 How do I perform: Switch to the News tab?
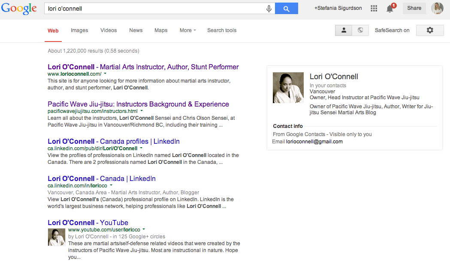click(x=136, y=30)
